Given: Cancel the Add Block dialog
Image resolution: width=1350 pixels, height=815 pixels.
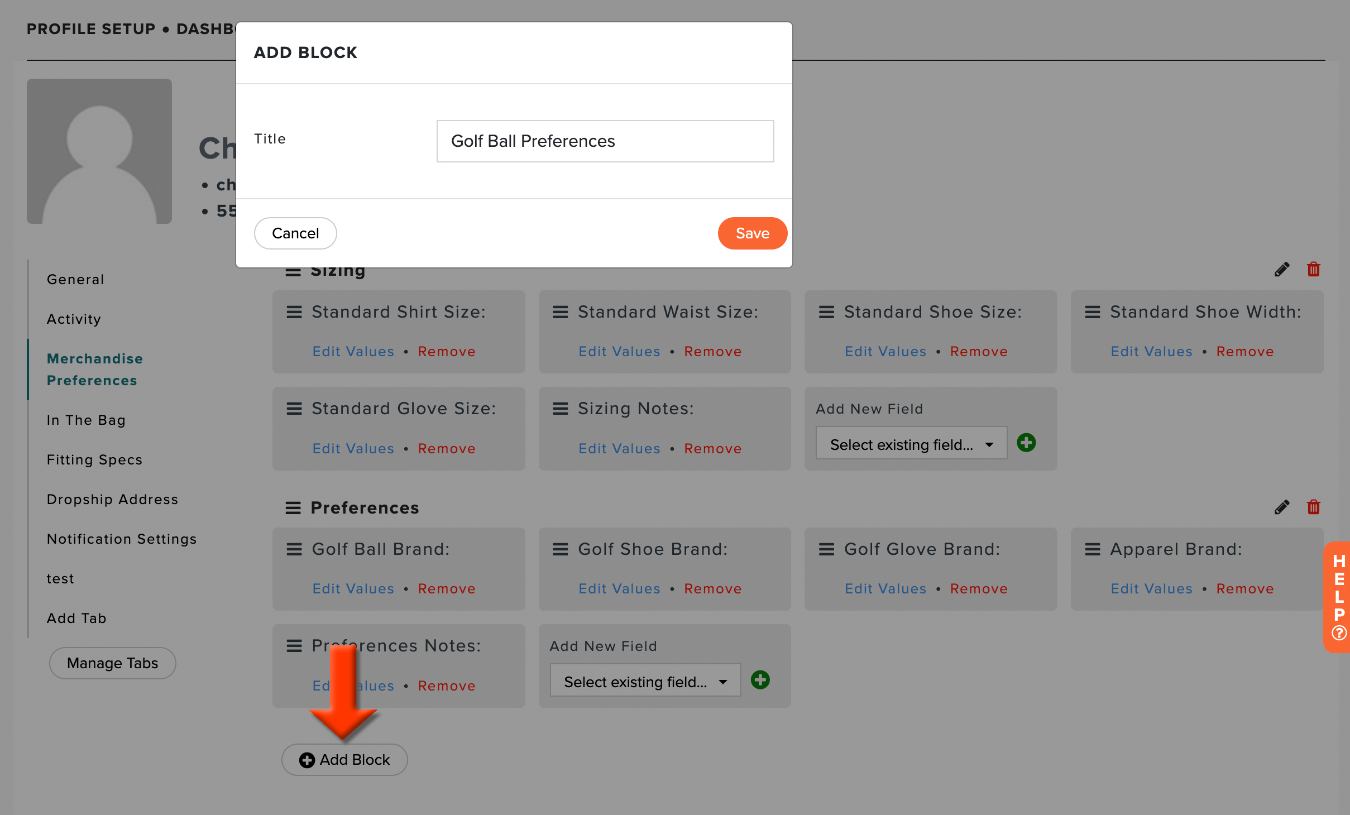Looking at the screenshot, I should coord(295,233).
